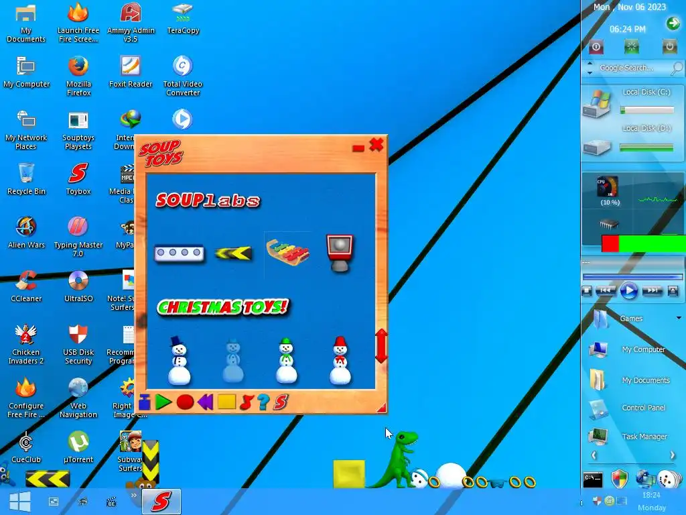Image resolution: width=686 pixels, height=515 pixels.
Task: Skip to next track in sidebar player
Action: coord(652,290)
